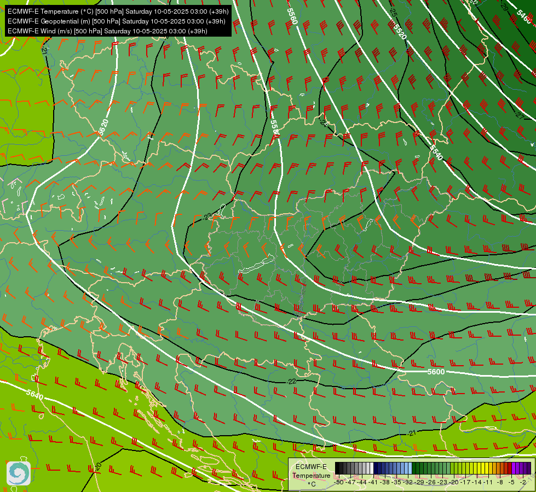Click the -2 value on legend scale
The height and width of the screenshot is (492, 536).
(523, 483)
